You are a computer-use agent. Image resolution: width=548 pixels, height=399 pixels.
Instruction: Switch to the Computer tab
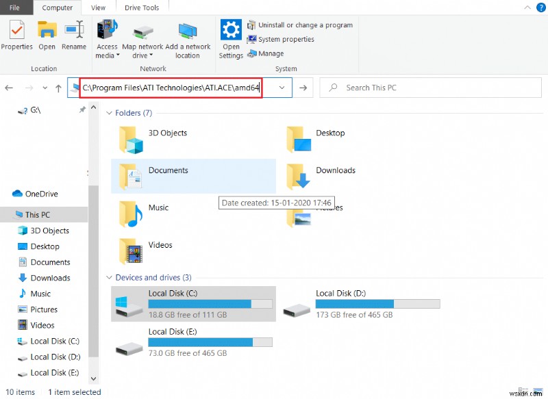[58, 8]
